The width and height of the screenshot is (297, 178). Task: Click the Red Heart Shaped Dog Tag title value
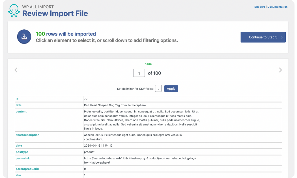(115, 105)
